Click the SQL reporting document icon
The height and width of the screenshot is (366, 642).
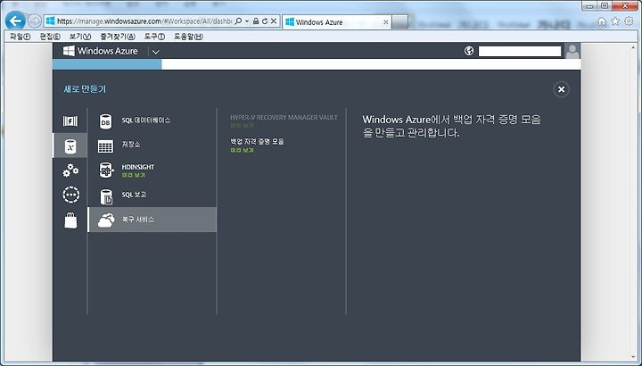106,196
